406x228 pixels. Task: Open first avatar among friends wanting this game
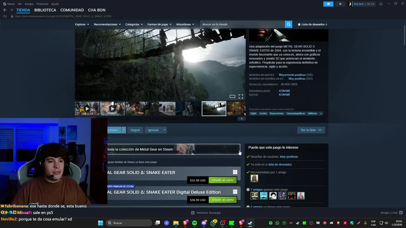point(254,196)
